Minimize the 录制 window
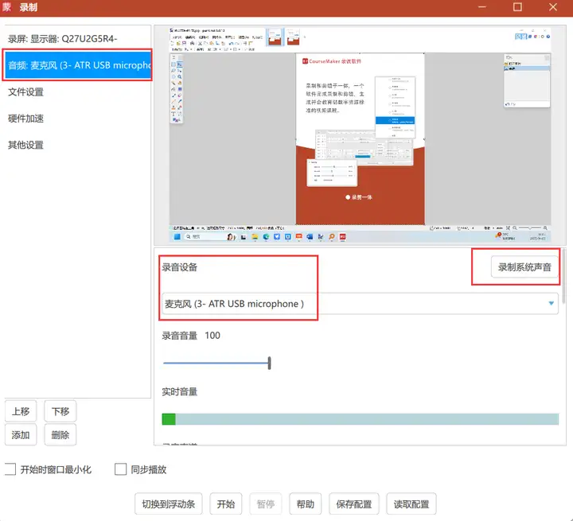The height and width of the screenshot is (521, 573). click(x=482, y=7)
